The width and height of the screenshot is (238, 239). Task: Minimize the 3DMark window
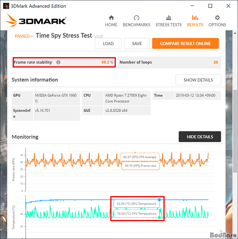coord(192,6)
